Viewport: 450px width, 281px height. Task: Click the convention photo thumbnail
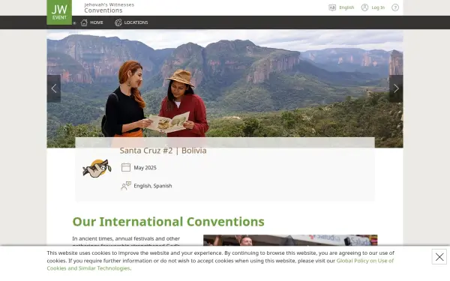coord(290,241)
